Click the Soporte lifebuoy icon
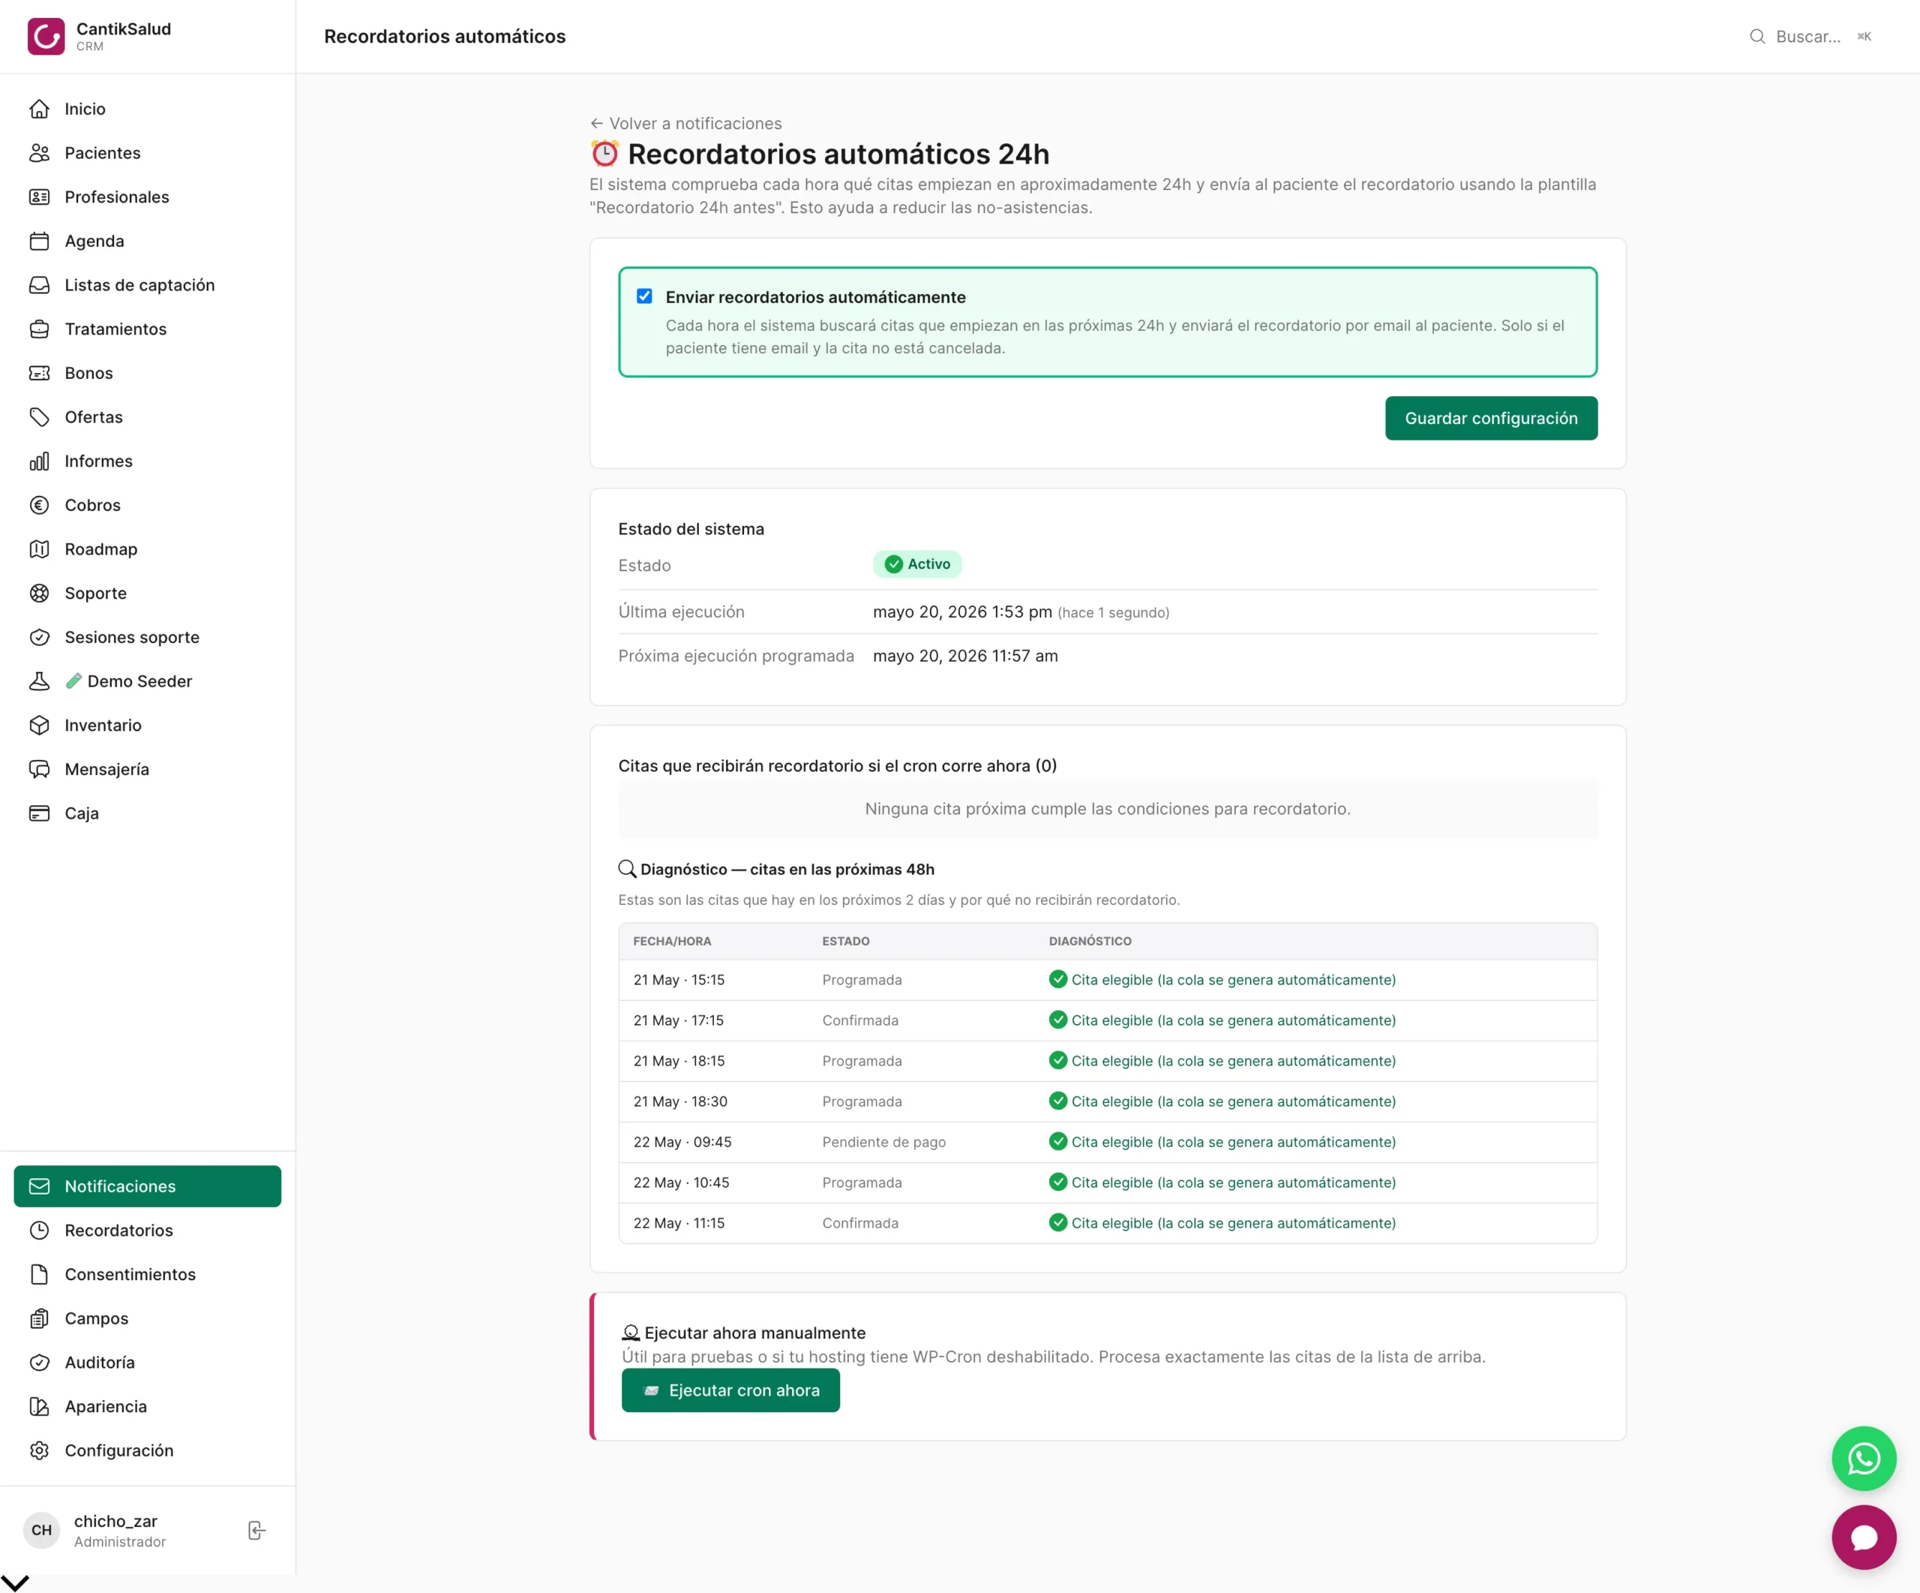1920x1593 pixels. point(39,593)
